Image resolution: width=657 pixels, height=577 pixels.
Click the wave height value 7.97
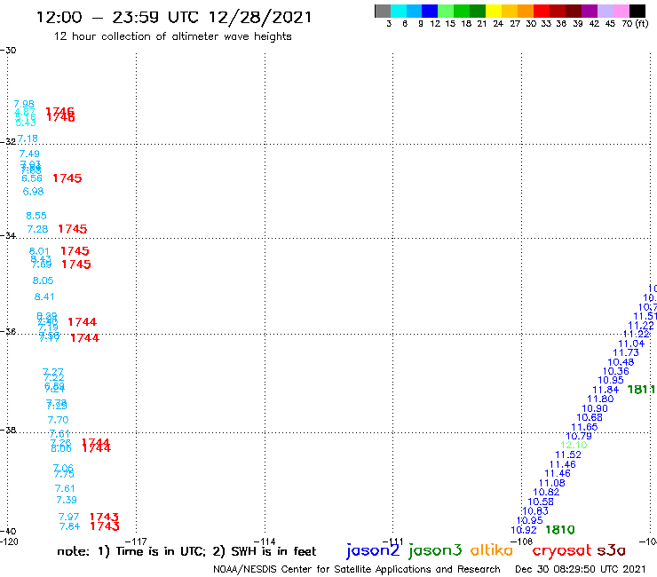point(68,517)
